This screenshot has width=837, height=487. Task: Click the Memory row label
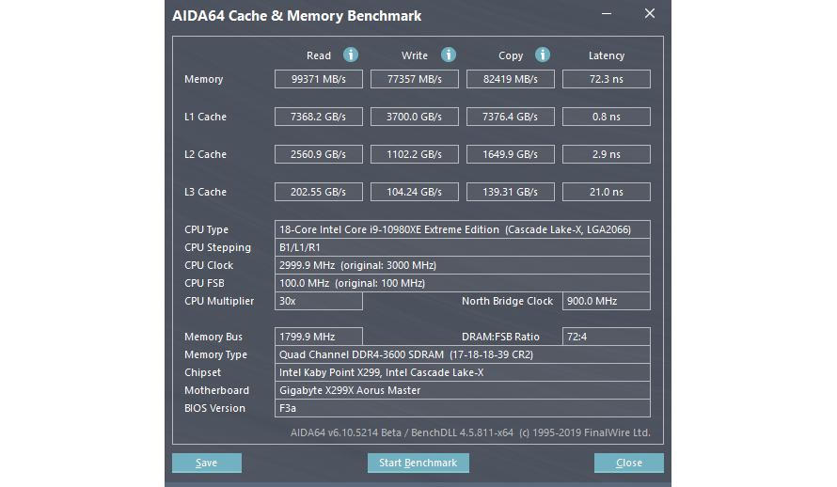click(203, 79)
